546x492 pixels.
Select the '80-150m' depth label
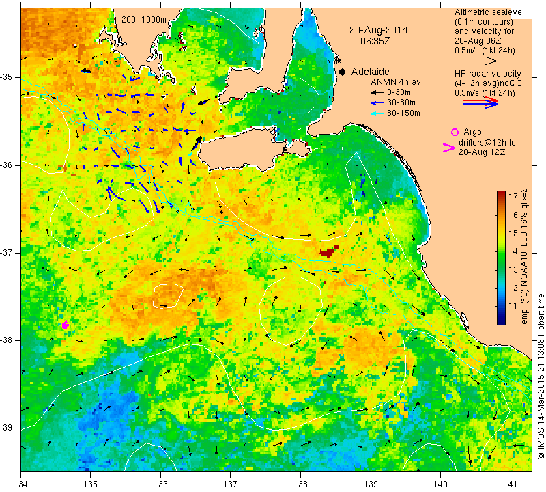pos(403,113)
